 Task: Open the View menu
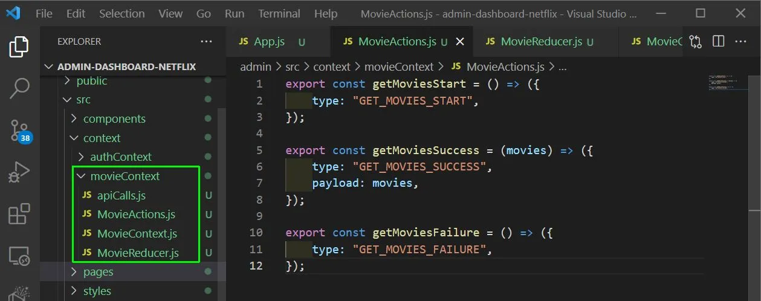[x=170, y=13]
